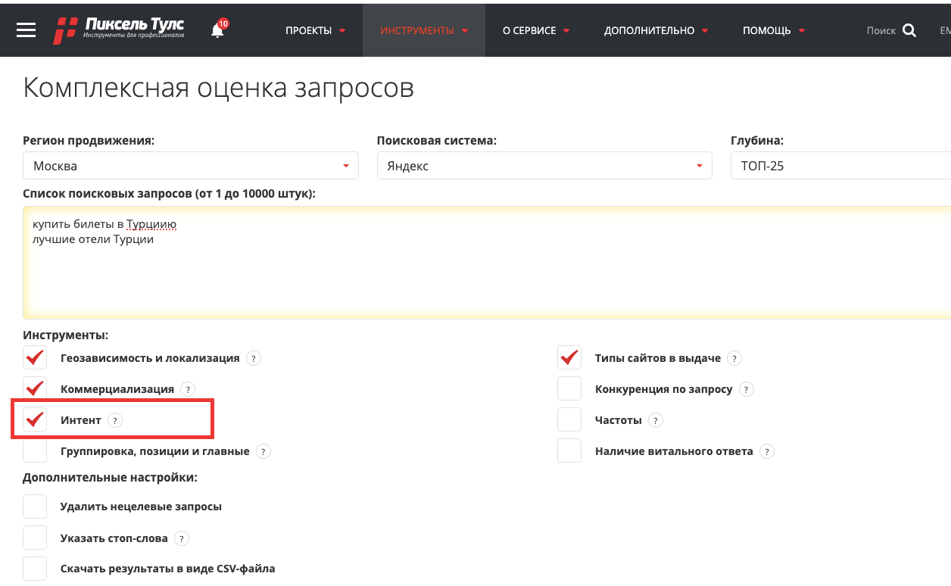The width and height of the screenshot is (951, 586).
Task: Open the Глубина dropdown set to ТОП-25
Action: pos(840,165)
